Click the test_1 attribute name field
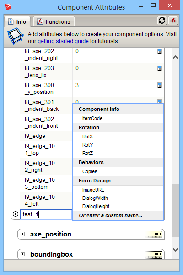The height and width of the screenshot is (275, 183). click(x=46, y=214)
